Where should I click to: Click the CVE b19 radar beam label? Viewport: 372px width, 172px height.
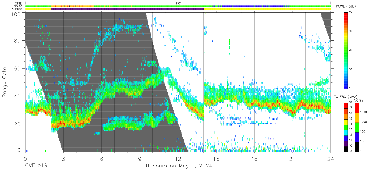(36, 166)
